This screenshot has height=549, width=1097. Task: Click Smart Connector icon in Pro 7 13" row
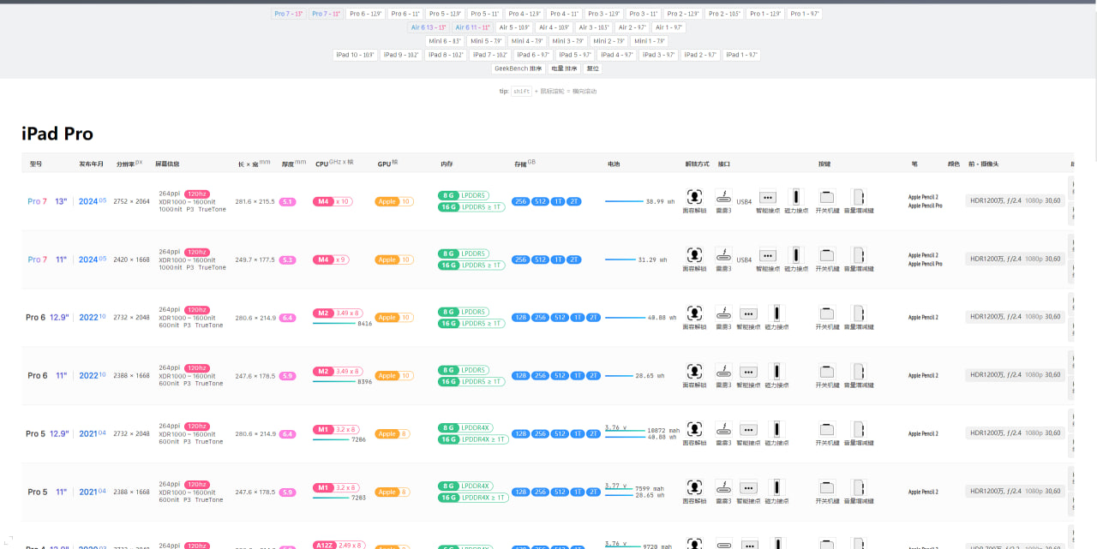pos(768,196)
